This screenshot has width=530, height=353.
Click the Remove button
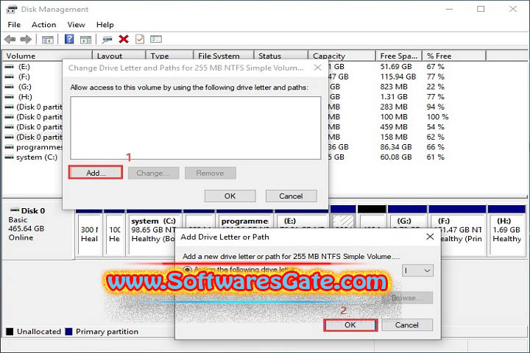[x=210, y=173]
